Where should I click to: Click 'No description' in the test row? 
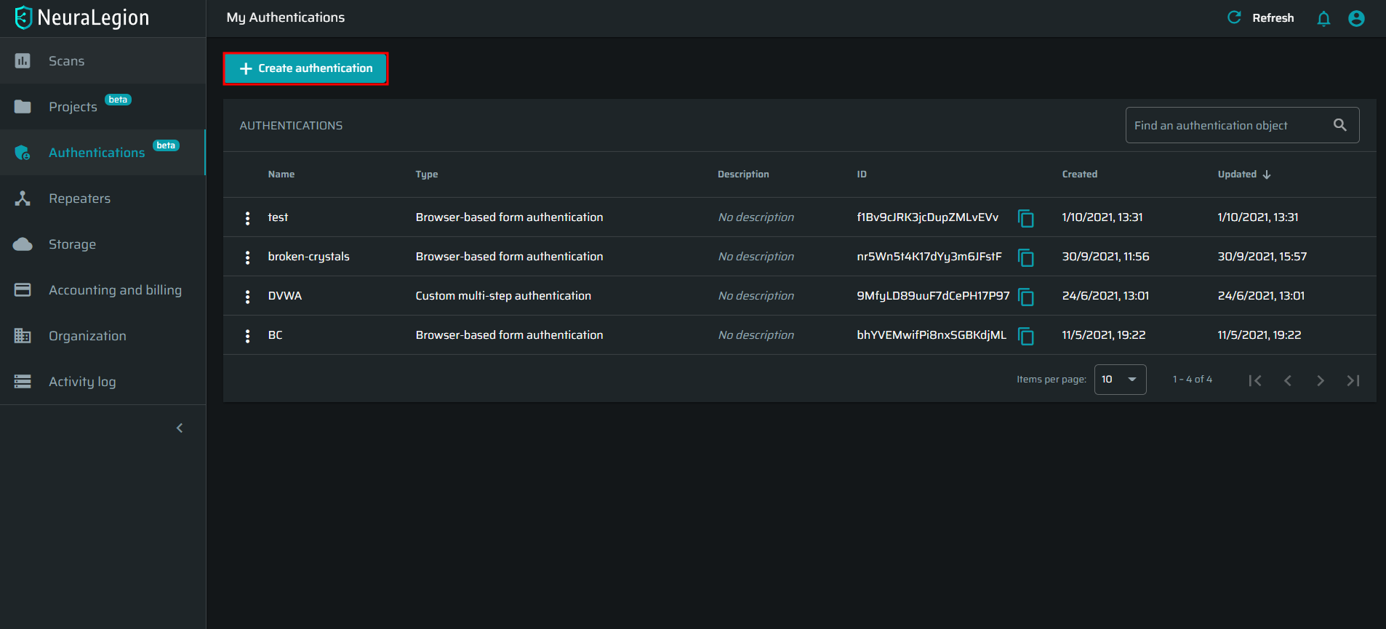756,217
